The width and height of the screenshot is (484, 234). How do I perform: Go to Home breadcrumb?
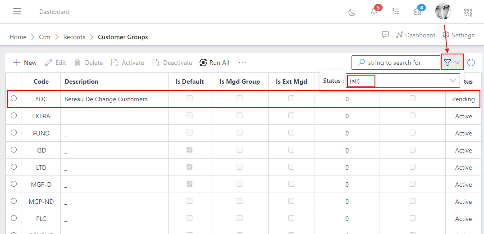18,37
